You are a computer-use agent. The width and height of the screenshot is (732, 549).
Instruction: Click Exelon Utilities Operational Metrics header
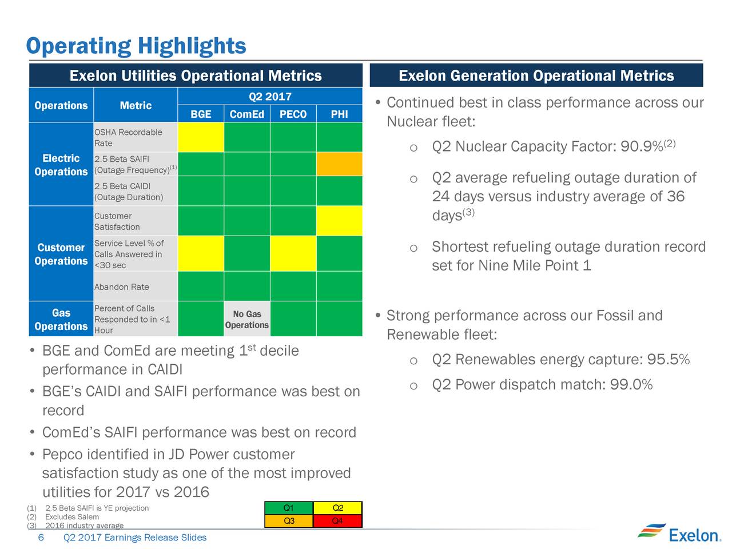pos(196,75)
